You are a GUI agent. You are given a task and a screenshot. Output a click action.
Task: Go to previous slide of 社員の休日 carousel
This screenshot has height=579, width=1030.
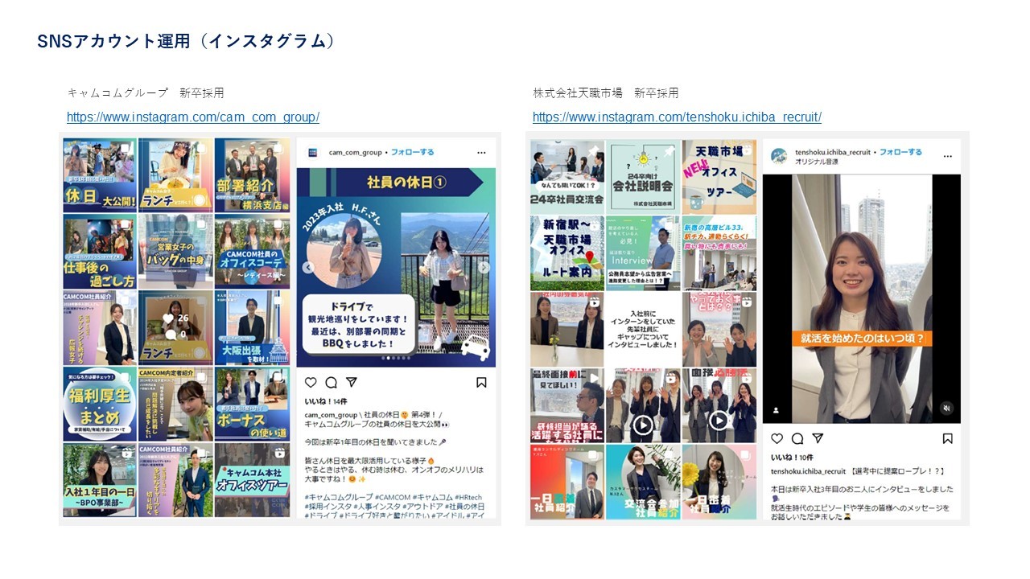[x=307, y=268]
